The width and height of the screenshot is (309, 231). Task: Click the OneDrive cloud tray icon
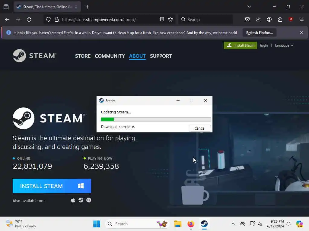click(243, 224)
